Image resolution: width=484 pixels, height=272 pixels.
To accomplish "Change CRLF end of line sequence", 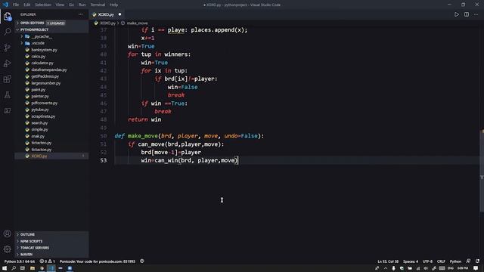I will coord(441,261).
